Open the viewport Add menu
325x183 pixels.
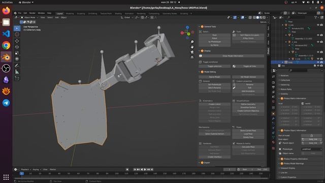click(57, 18)
